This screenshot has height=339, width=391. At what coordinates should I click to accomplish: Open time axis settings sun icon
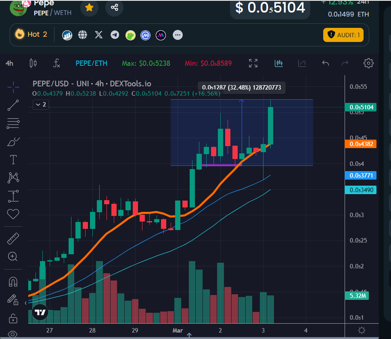[x=362, y=330]
